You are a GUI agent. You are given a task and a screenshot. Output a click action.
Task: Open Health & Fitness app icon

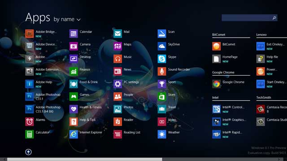(74, 109)
